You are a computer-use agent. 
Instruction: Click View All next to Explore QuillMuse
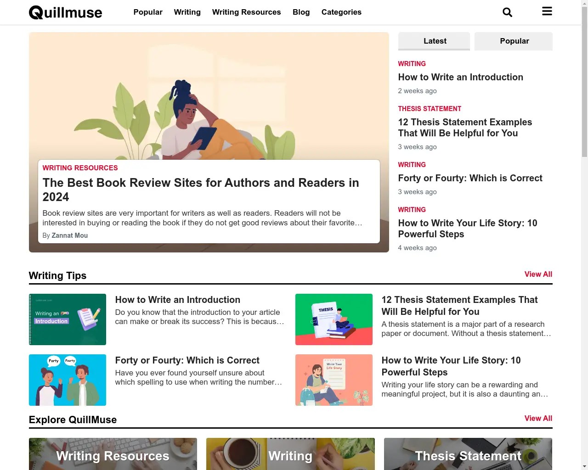[538, 418]
